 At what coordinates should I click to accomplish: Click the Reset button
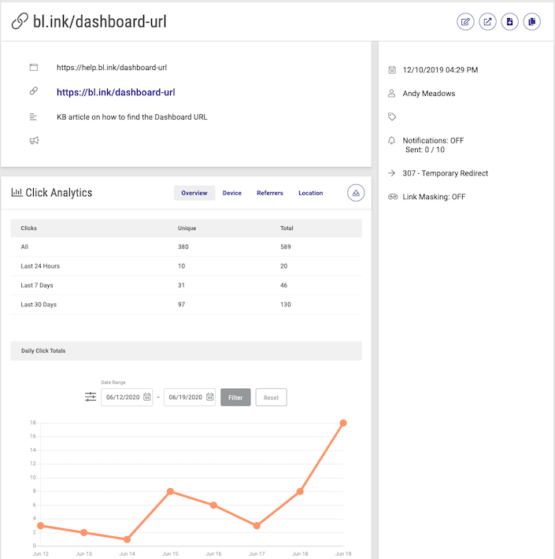coord(271,397)
